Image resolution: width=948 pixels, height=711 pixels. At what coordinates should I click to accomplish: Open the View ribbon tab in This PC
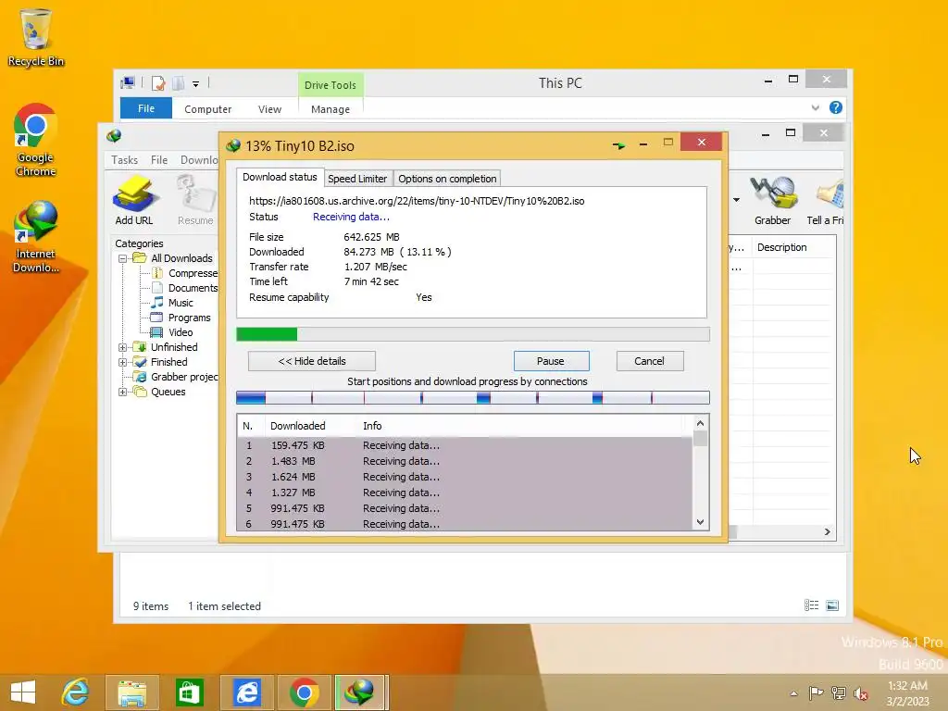click(x=269, y=109)
